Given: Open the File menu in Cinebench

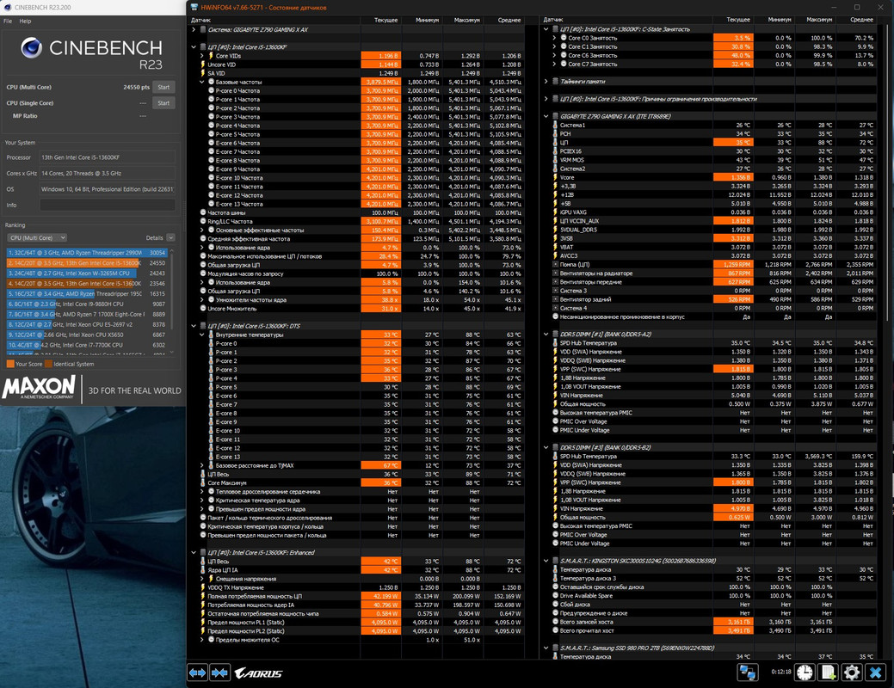Looking at the screenshot, I should 8,21.
